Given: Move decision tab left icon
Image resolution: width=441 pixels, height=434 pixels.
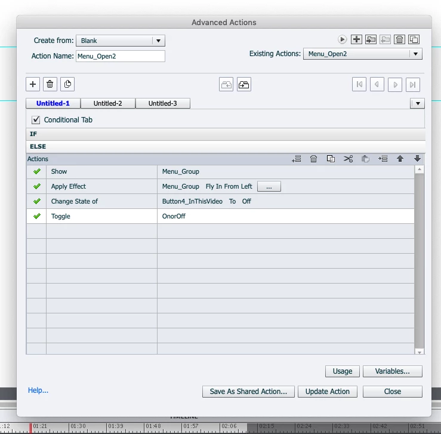Looking at the screenshot, I should click(226, 84).
